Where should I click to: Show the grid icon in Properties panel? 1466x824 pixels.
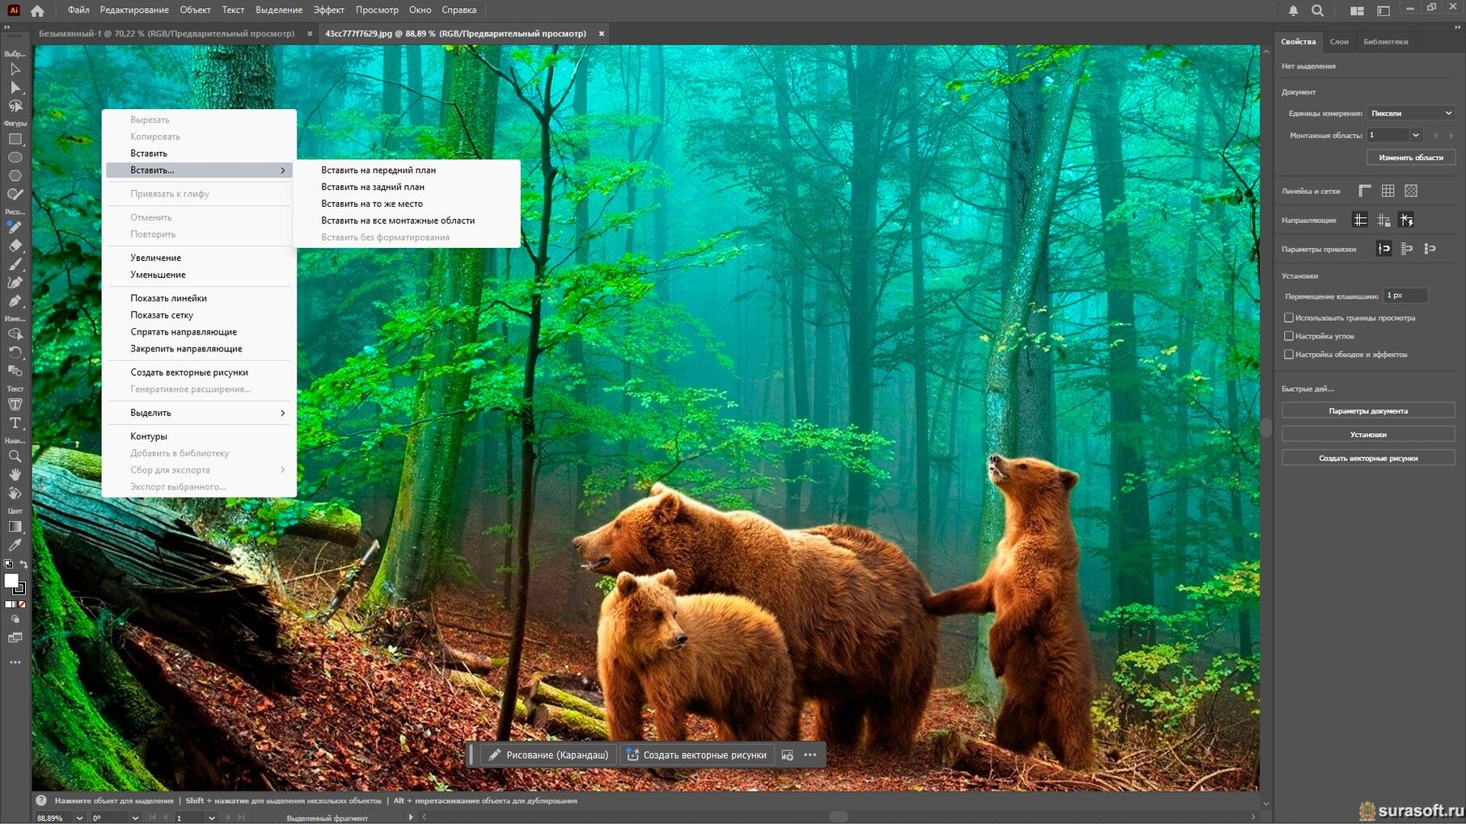1388,191
